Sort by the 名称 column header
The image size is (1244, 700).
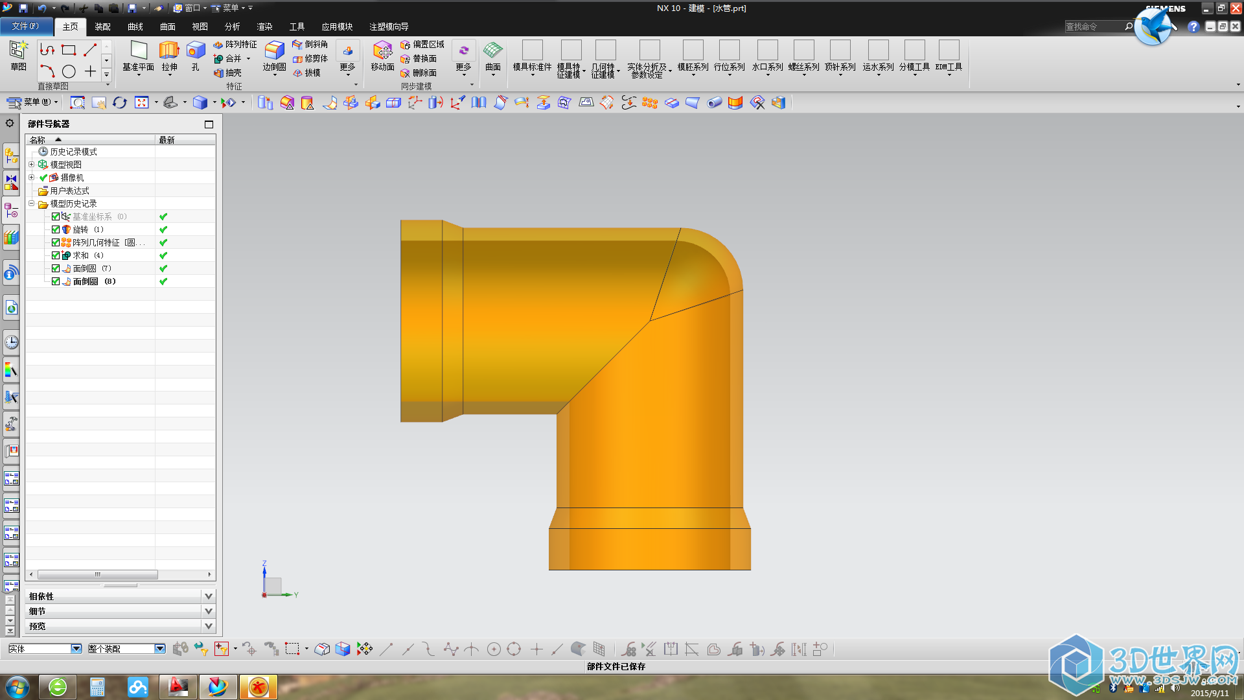pos(90,139)
